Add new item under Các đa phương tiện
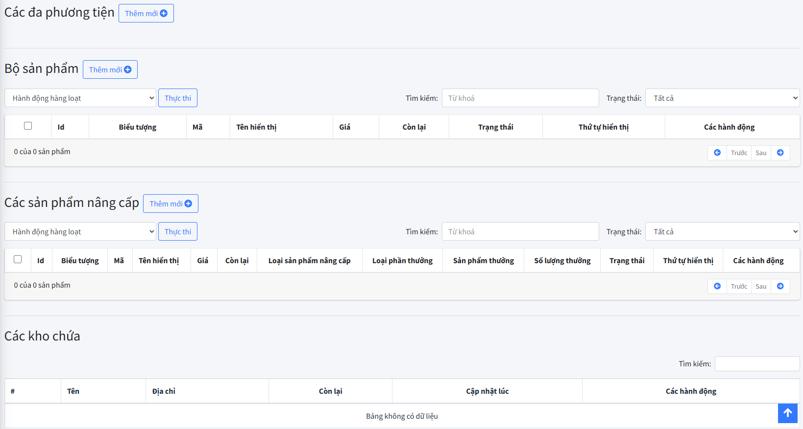 point(146,13)
